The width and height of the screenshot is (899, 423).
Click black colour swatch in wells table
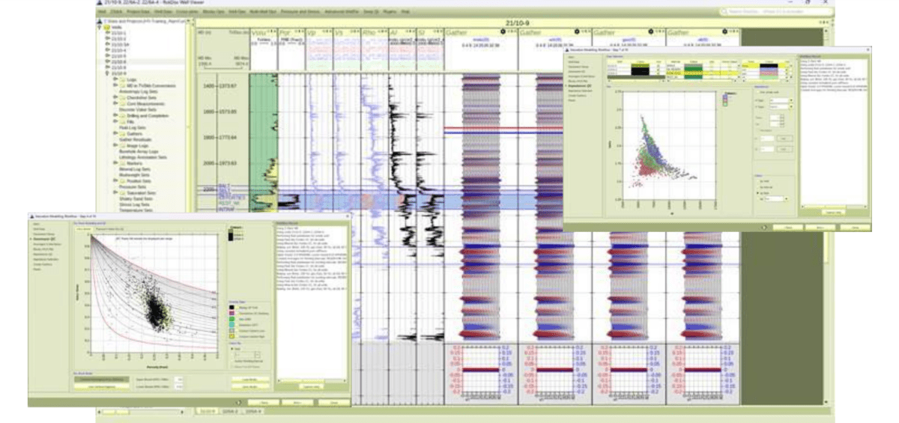(641, 70)
